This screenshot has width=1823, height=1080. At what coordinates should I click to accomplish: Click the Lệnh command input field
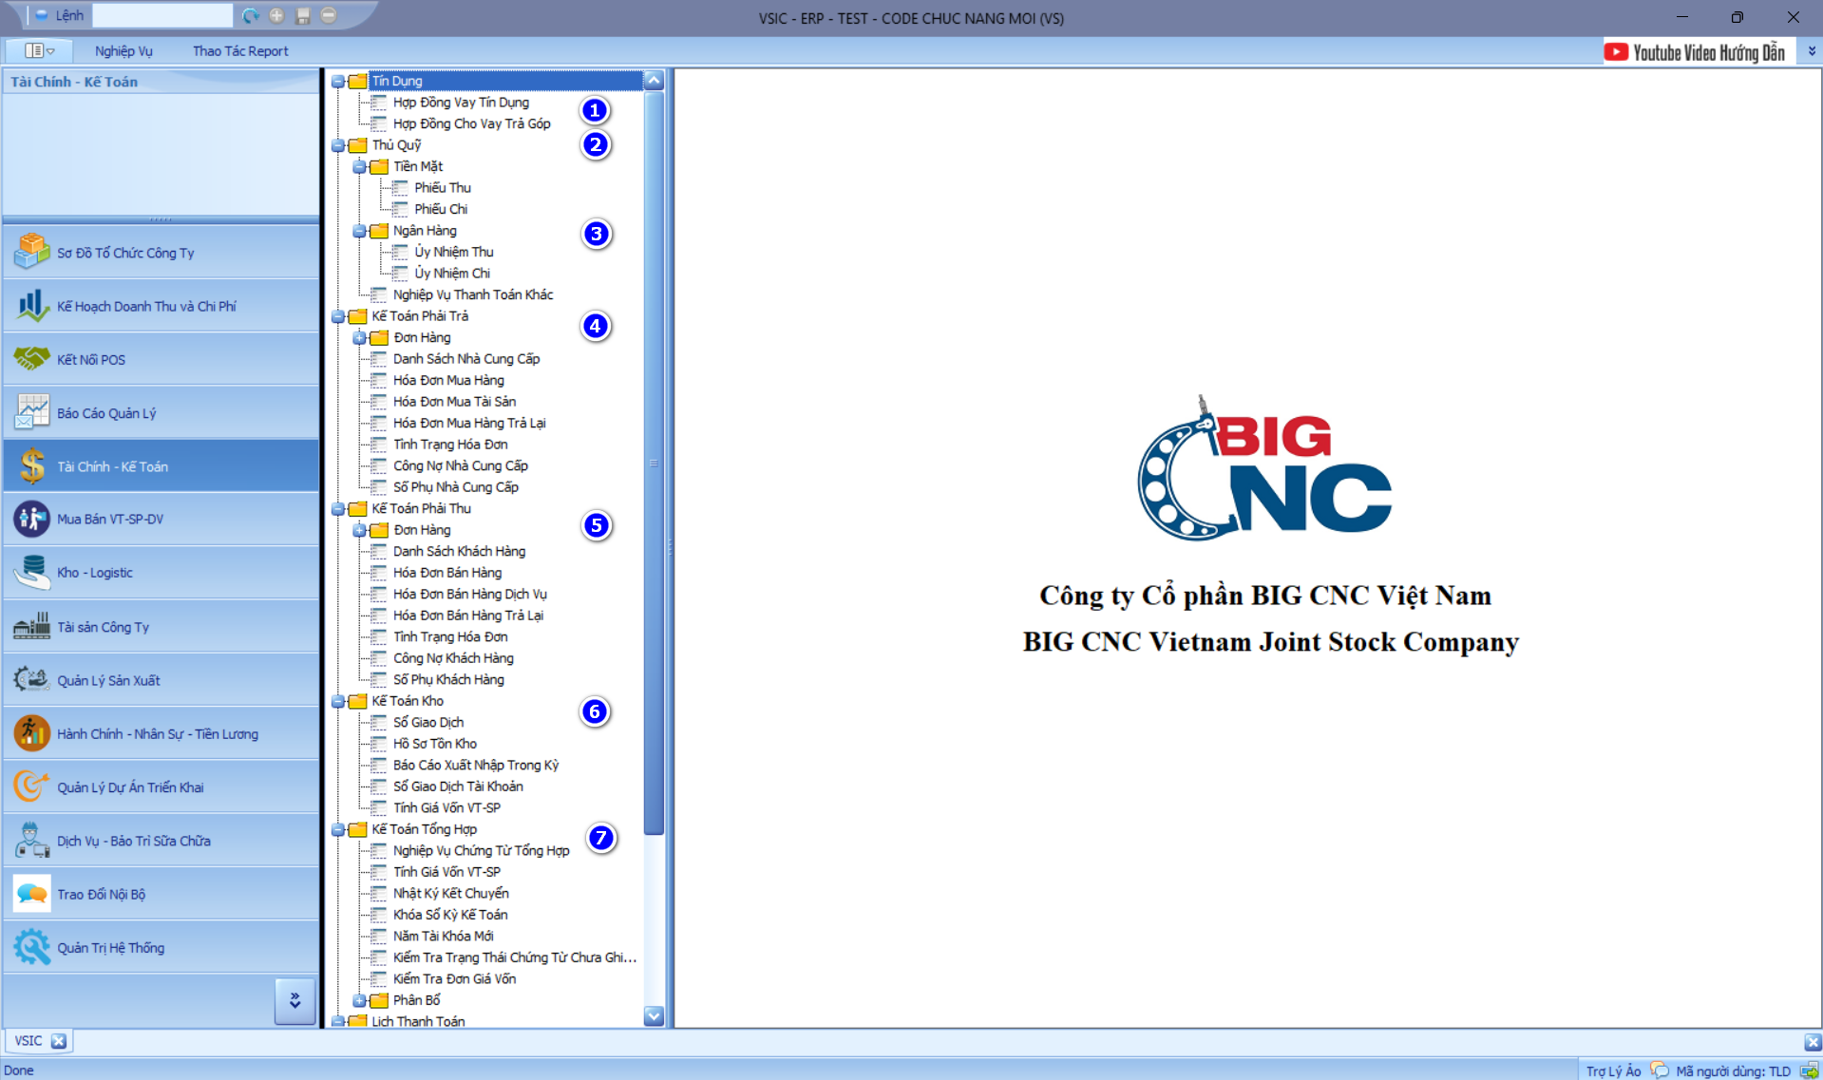tap(162, 15)
